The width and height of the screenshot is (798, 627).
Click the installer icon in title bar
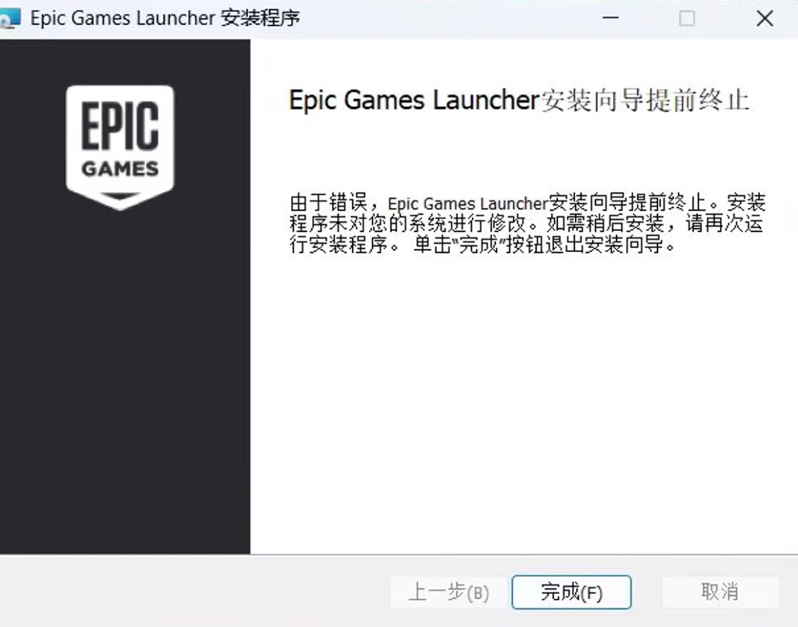(10, 19)
